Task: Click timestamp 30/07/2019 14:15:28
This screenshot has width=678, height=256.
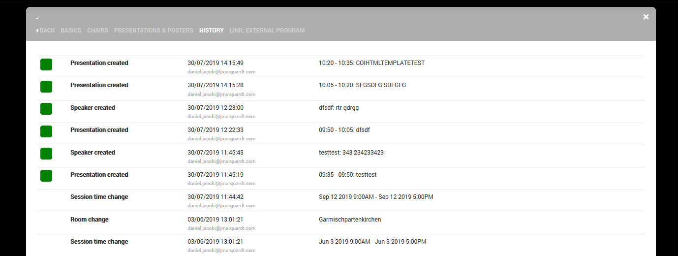Action: click(x=216, y=85)
